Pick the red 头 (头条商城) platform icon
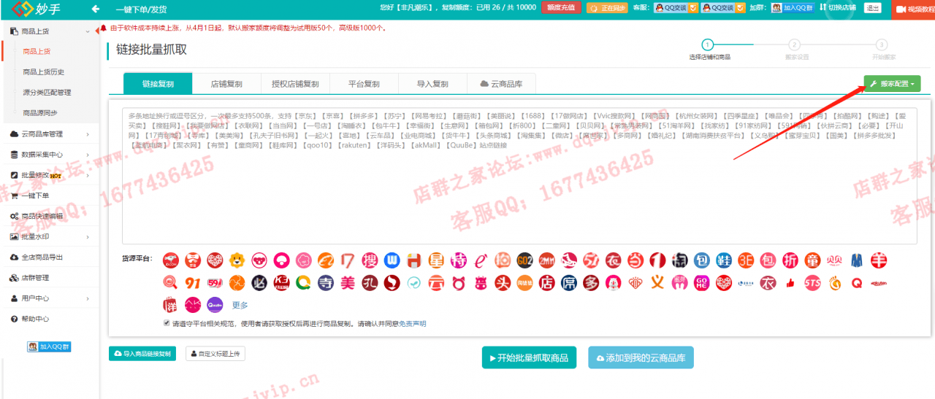The height and width of the screenshot is (399, 935). 503,282
